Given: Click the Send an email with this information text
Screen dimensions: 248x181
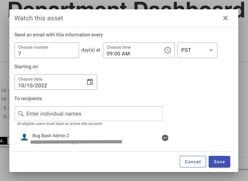Looking at the screenshot, I should click(x=58, y=35).
